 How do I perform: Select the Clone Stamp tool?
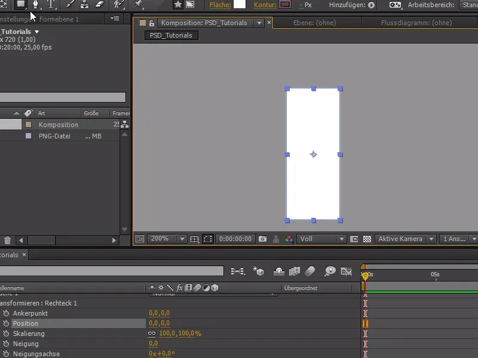[x=84, y=4]
